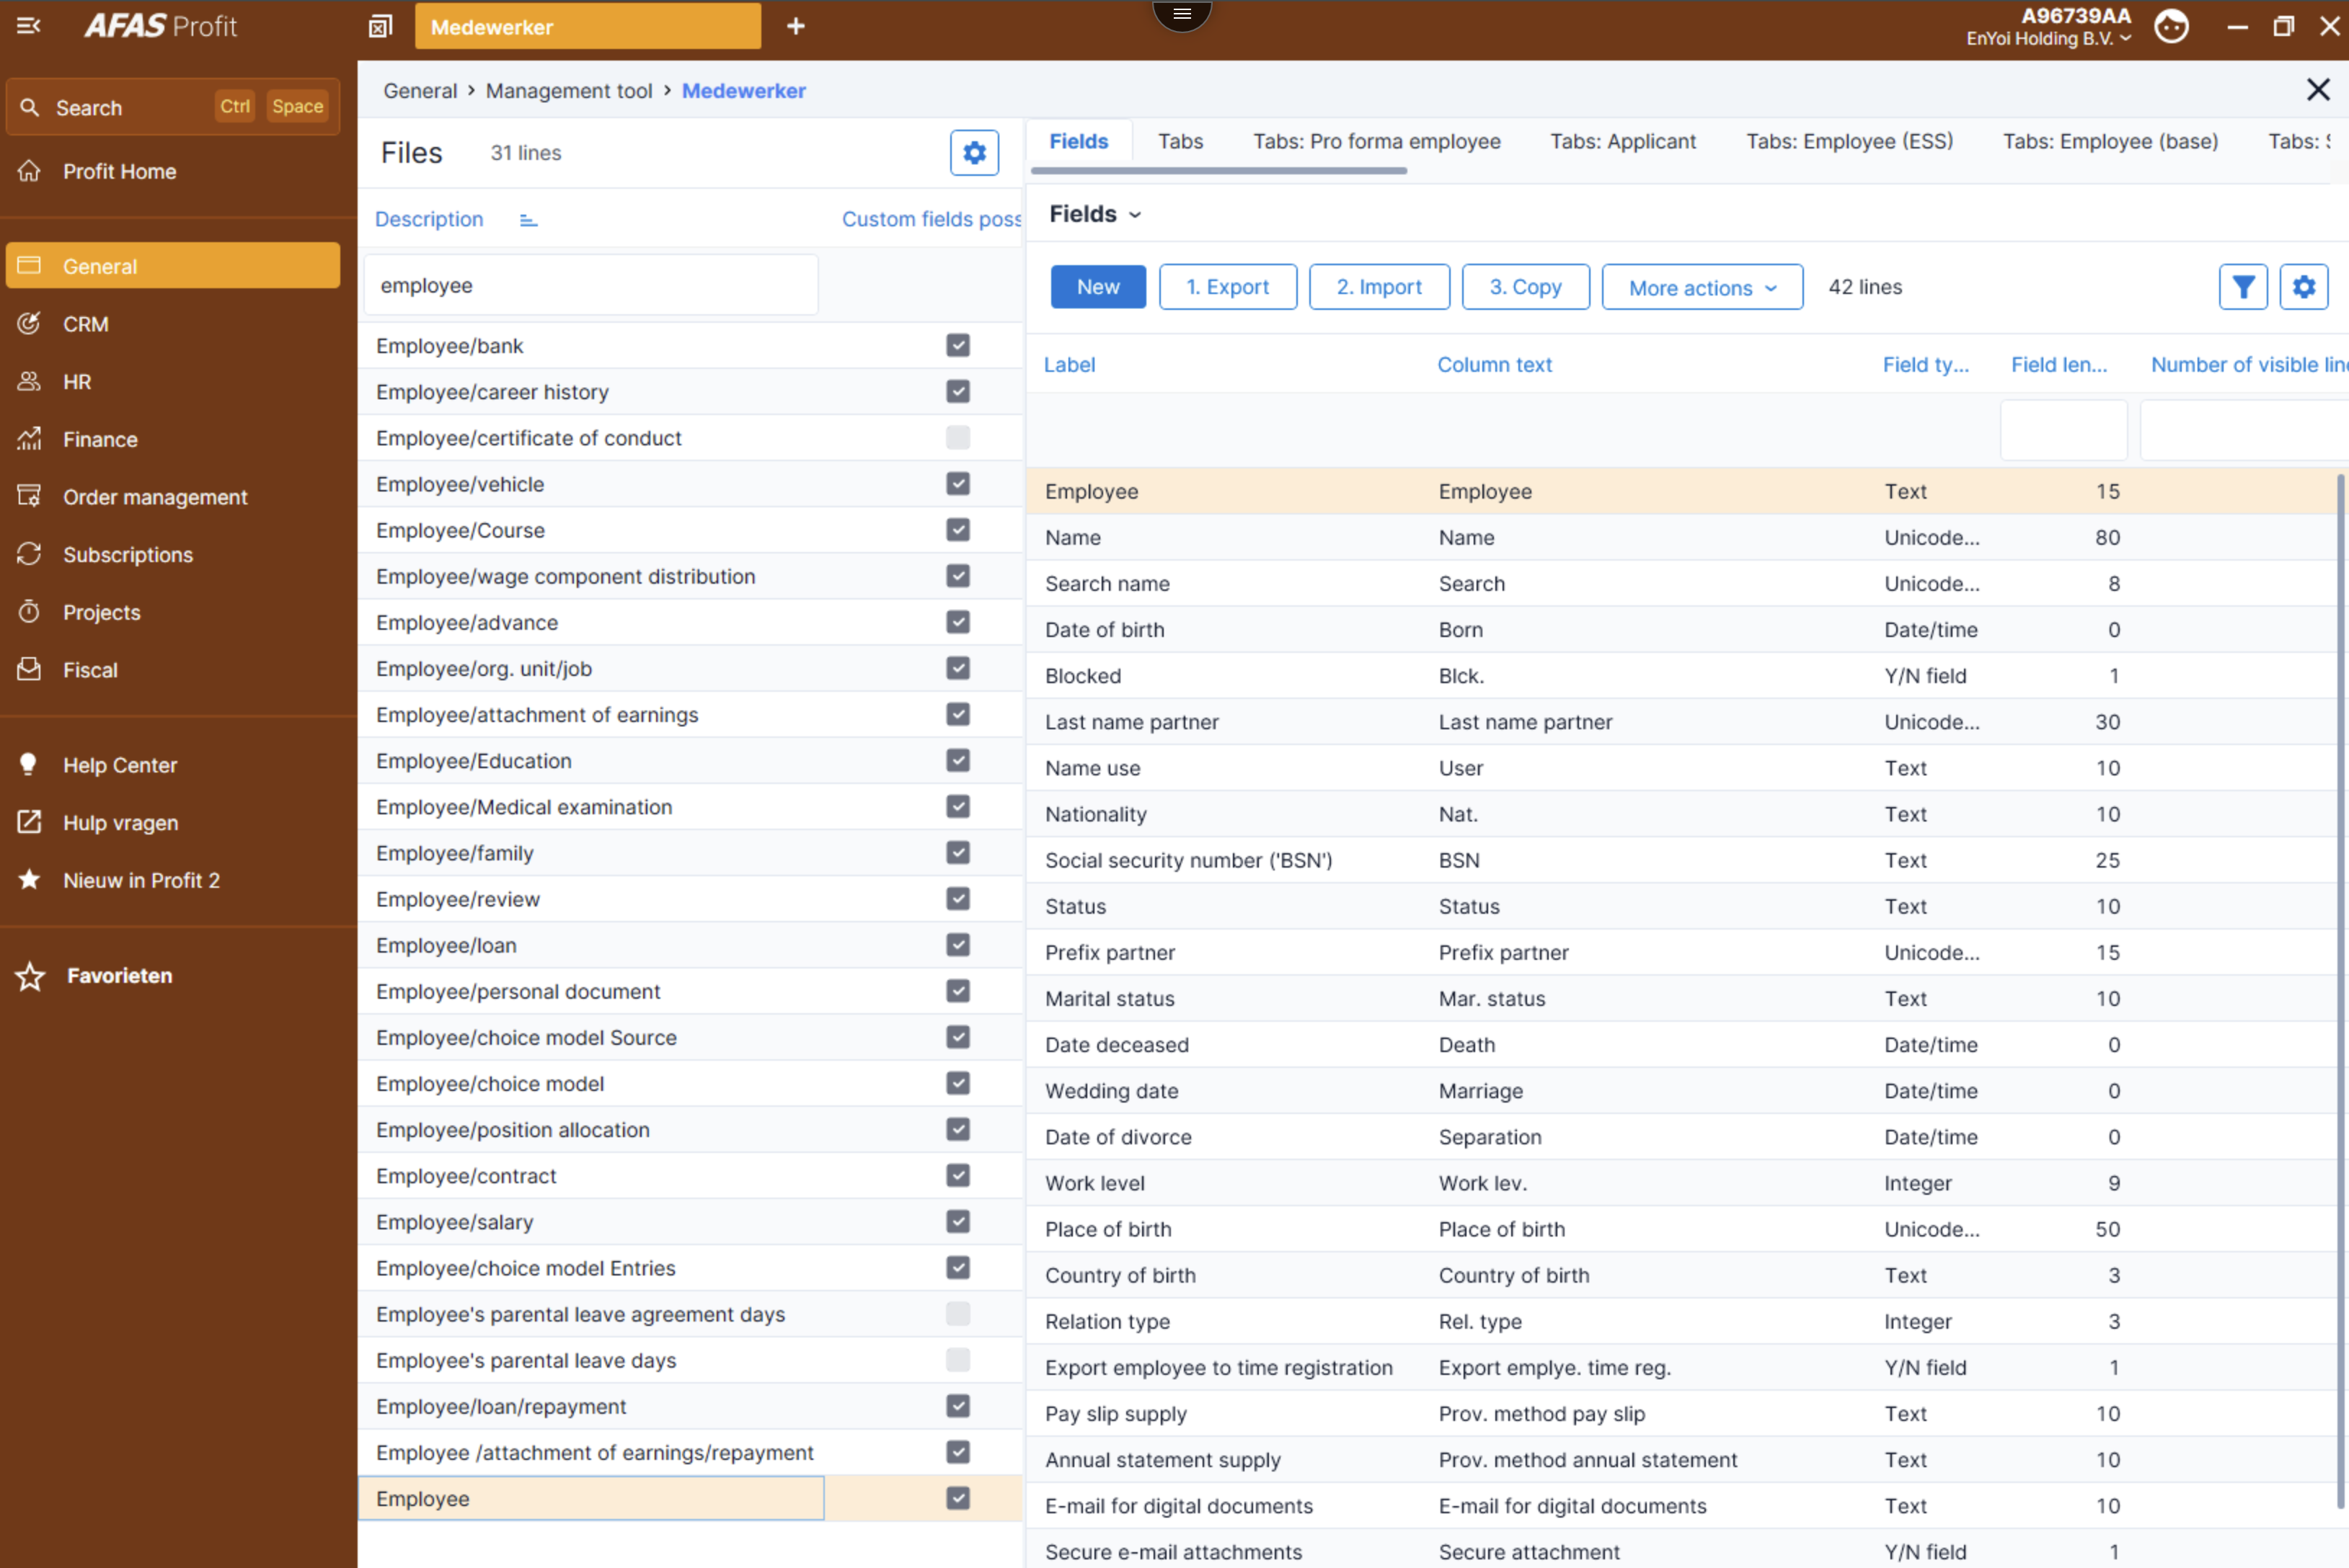Click the filter icon in Fields panel

[2242, 285]
